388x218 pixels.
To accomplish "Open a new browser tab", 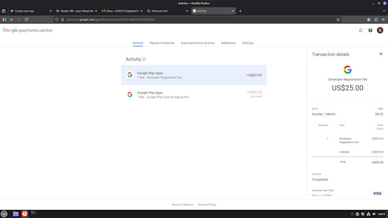I will tap(240, 11).
